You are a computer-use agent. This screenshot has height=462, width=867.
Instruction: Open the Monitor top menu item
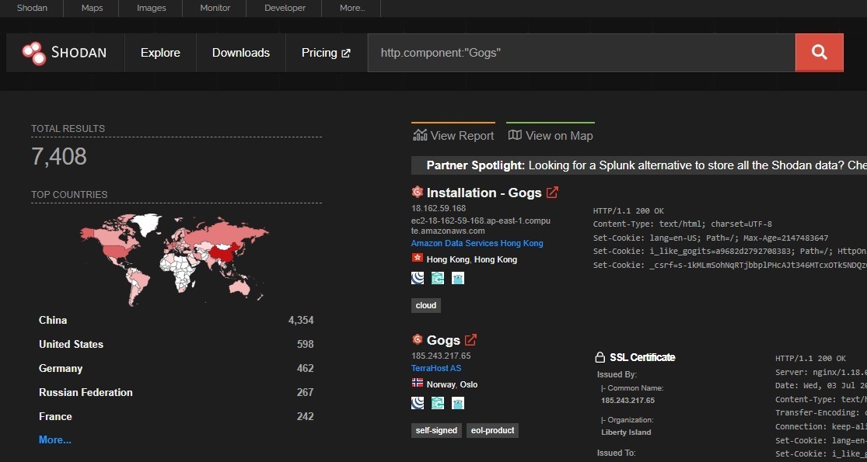(214, 9)
